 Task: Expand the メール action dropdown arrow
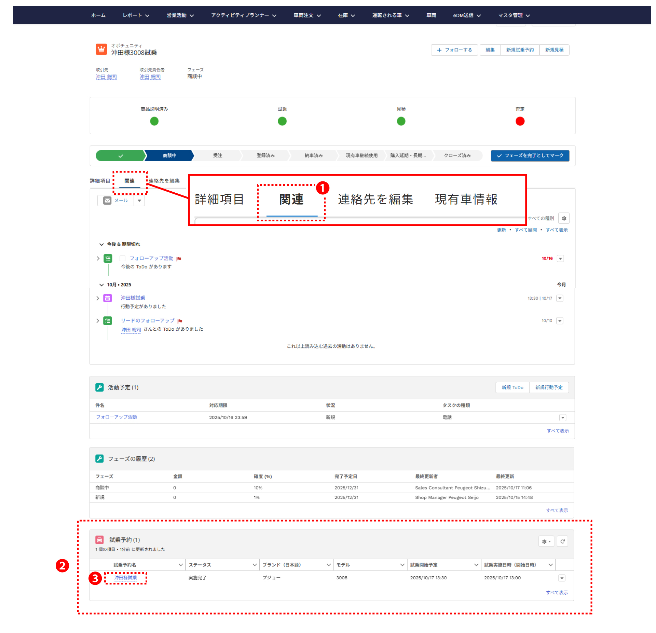139,201
